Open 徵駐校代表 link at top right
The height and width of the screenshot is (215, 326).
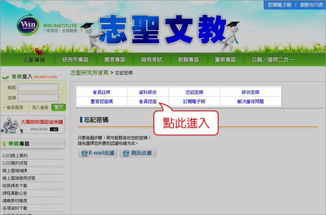311,5
